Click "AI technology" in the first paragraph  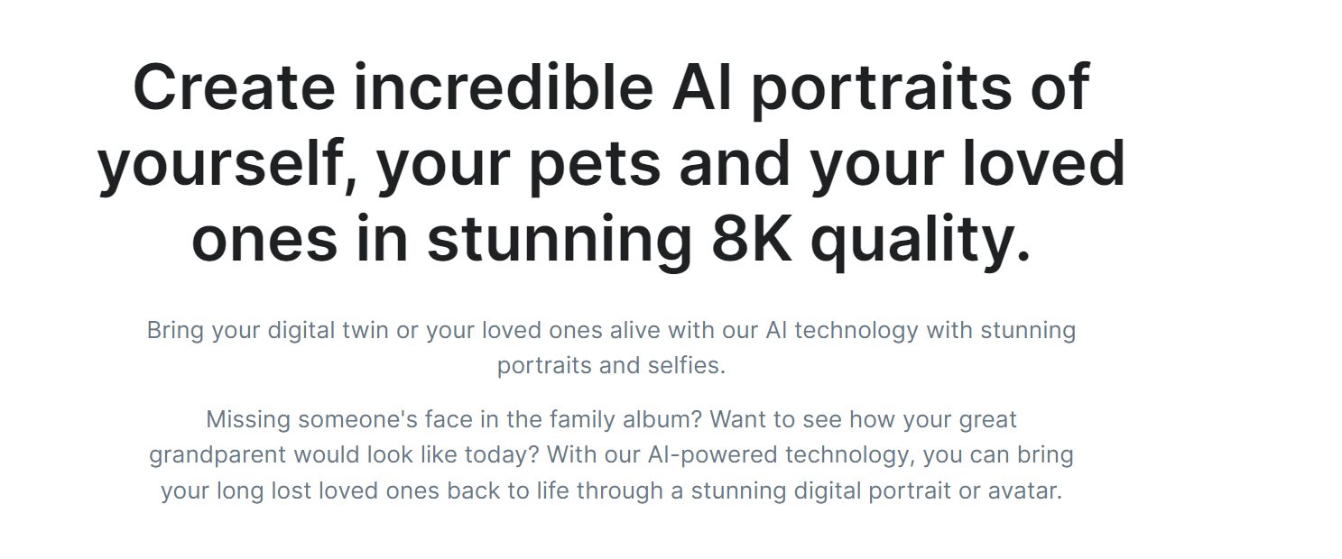pyautogui.click(x=842, y=331)
